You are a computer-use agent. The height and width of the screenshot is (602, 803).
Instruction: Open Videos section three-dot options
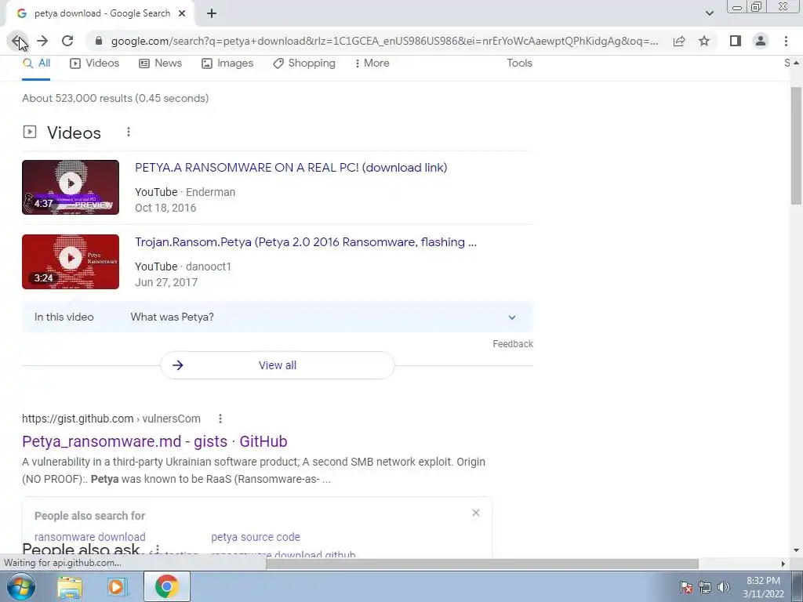point(129,132)
